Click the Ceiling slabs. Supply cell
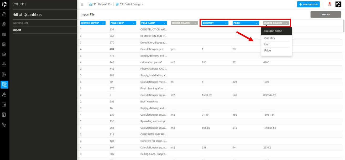Image resolution: width=345 pixels, height=160 pixels. point(154,154)
